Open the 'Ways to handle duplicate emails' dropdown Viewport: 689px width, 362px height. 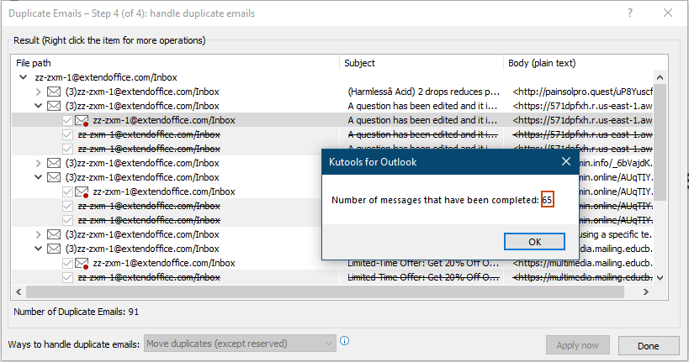(240, 344)
